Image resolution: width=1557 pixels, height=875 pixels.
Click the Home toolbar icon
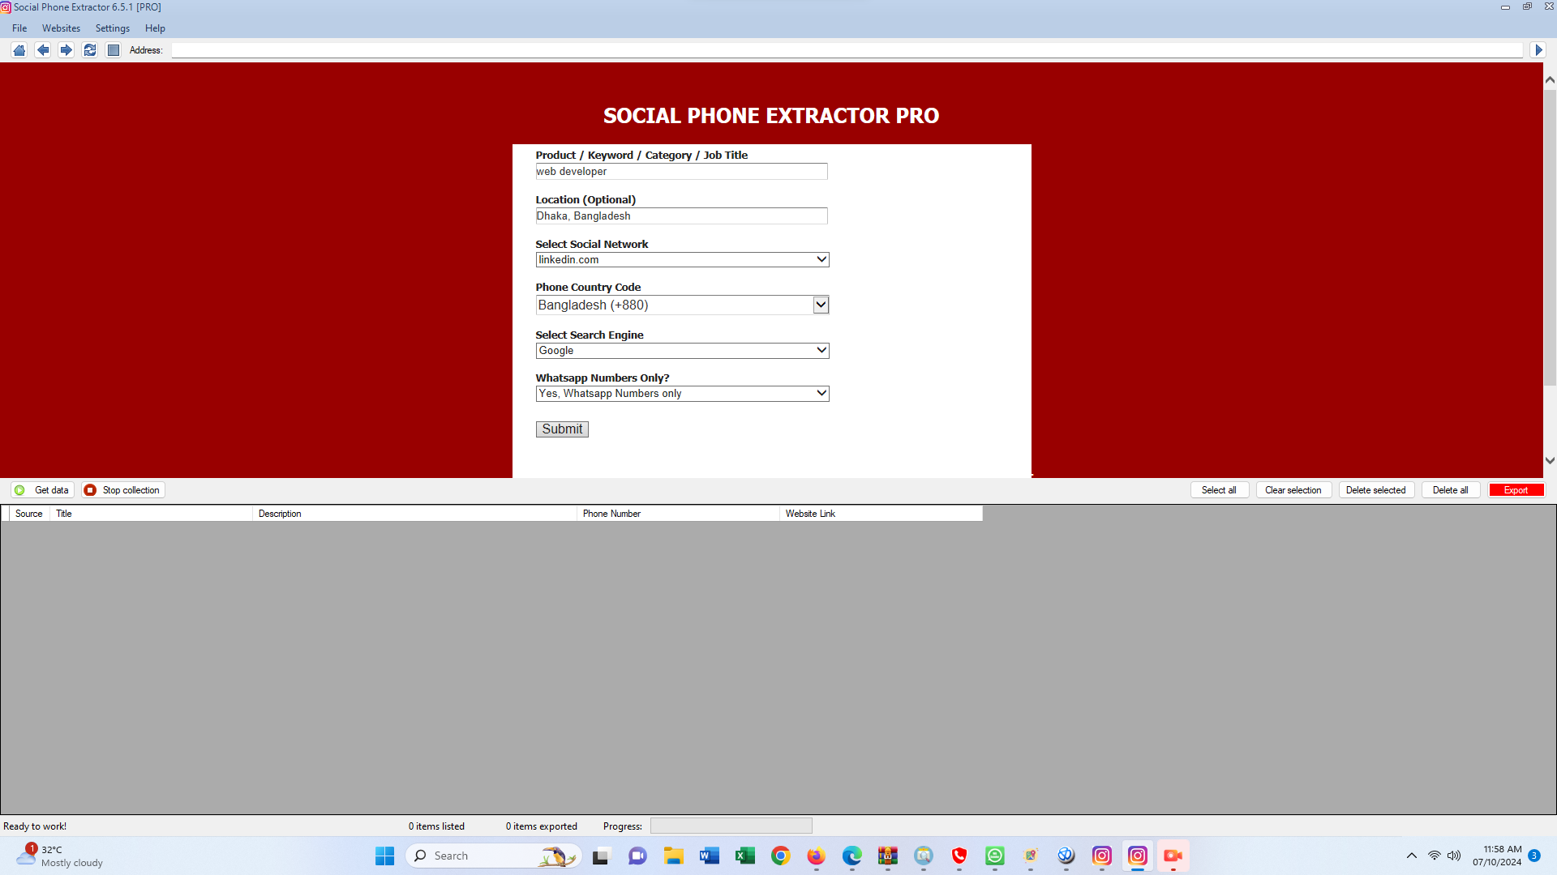pyautogui.click(x=19, y=50)
